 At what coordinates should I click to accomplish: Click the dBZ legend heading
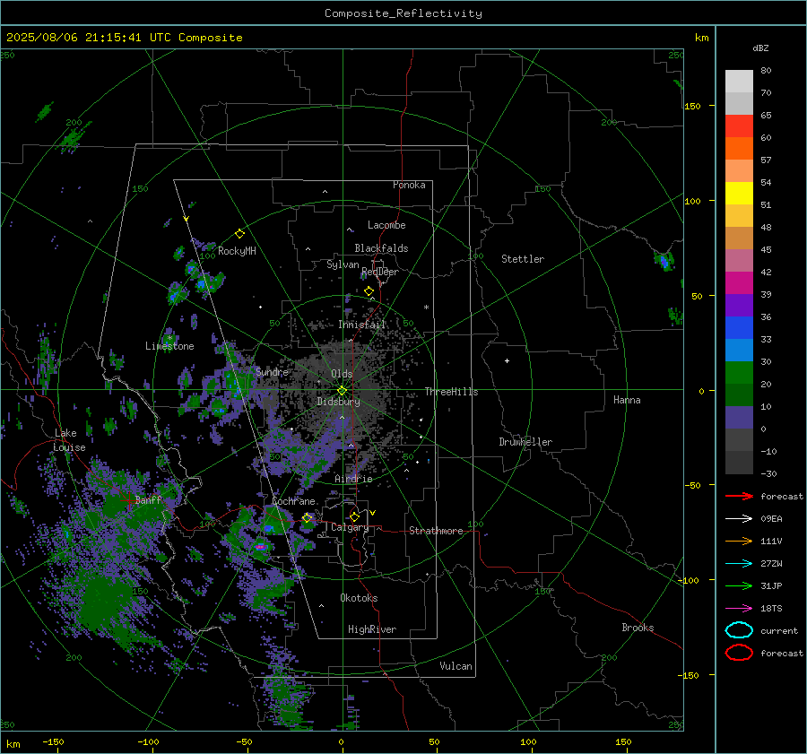coord(760,48)
